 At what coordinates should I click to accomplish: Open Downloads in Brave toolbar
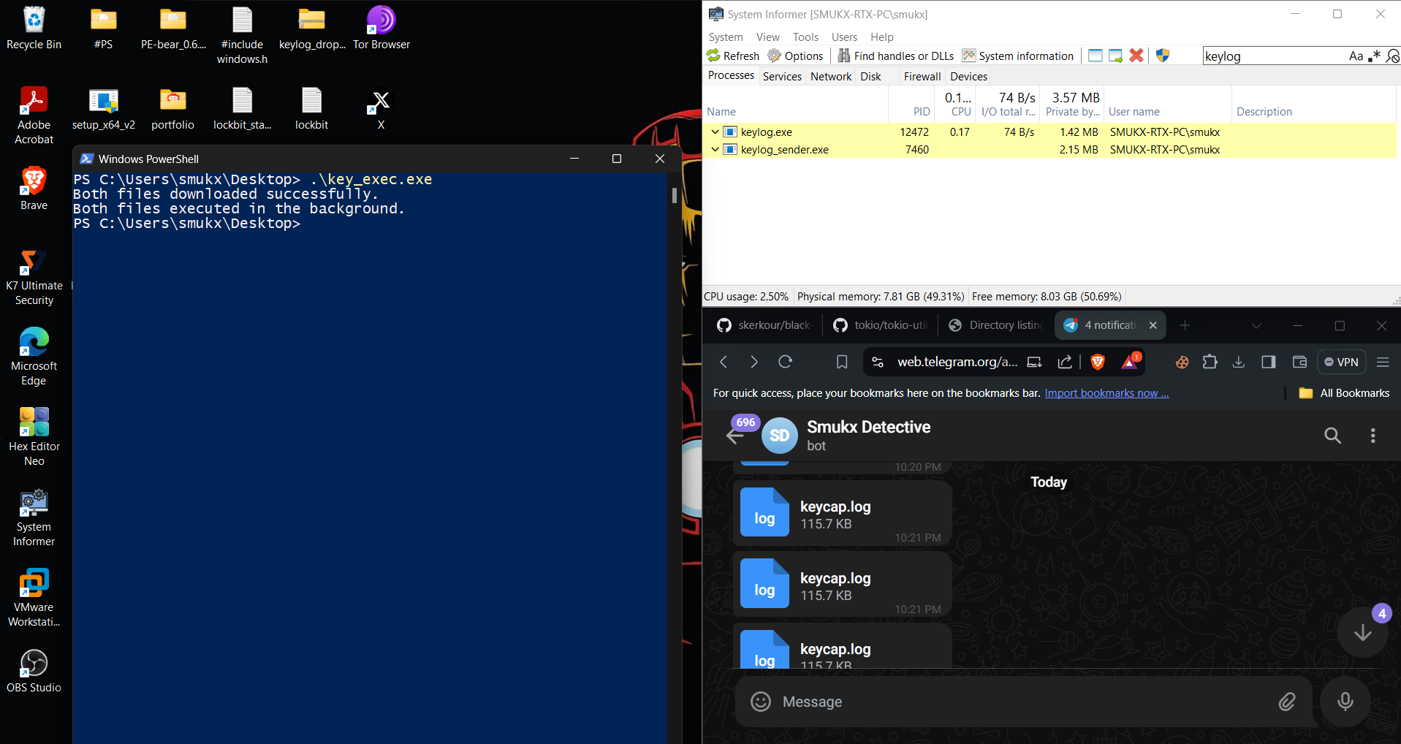[x=1238, y=362]
